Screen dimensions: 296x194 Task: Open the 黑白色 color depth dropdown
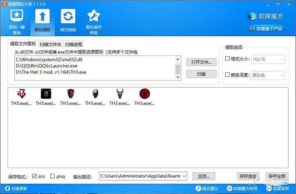pos(268,75)
